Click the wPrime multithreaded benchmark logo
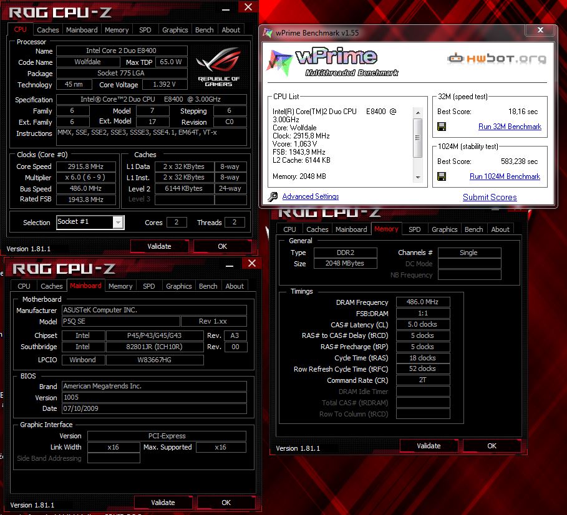567x515 pixels. (333, 62)
